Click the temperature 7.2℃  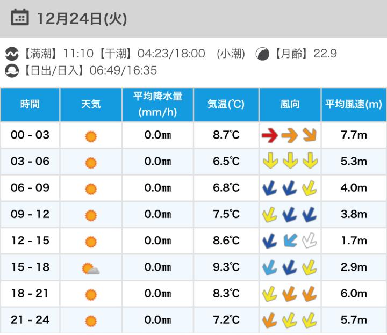click(x=226, y=320)
